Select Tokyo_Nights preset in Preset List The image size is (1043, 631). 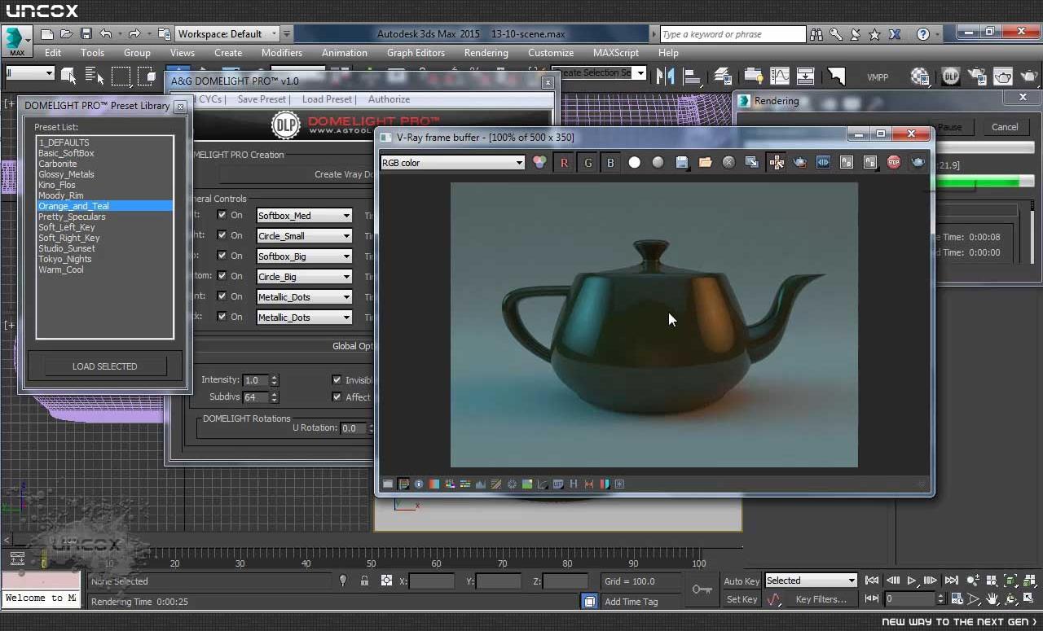click(65, 259)
